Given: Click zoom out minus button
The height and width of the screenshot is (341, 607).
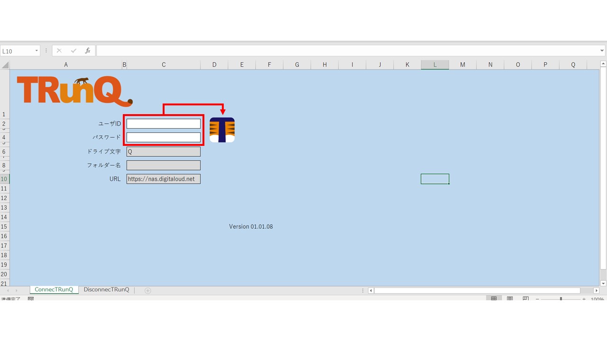Looking at the screenshot, I should [x=537, y=299].
